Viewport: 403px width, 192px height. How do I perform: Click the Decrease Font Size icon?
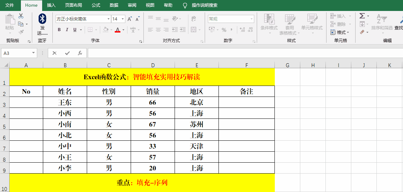[137, 19]
